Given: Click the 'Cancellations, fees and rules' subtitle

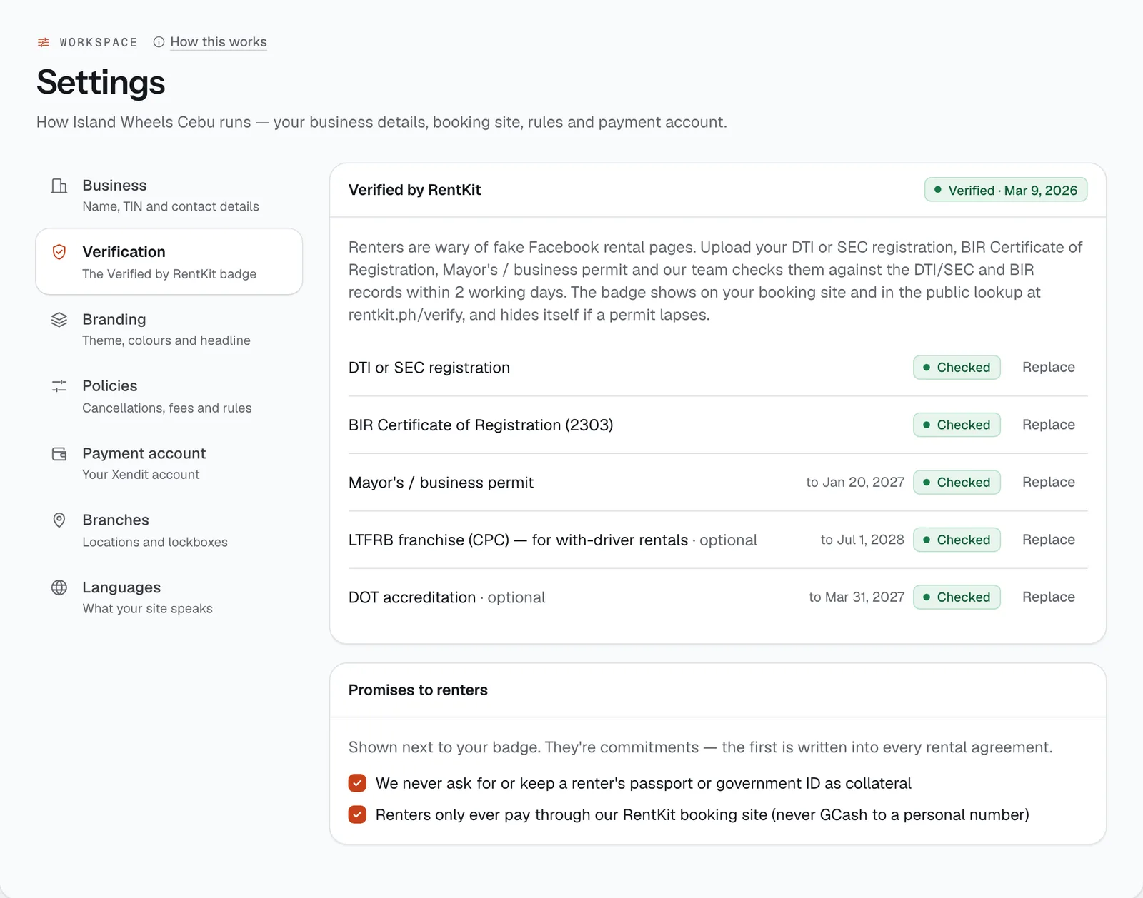Looking at the screenshot, I should tap(167, 408).
